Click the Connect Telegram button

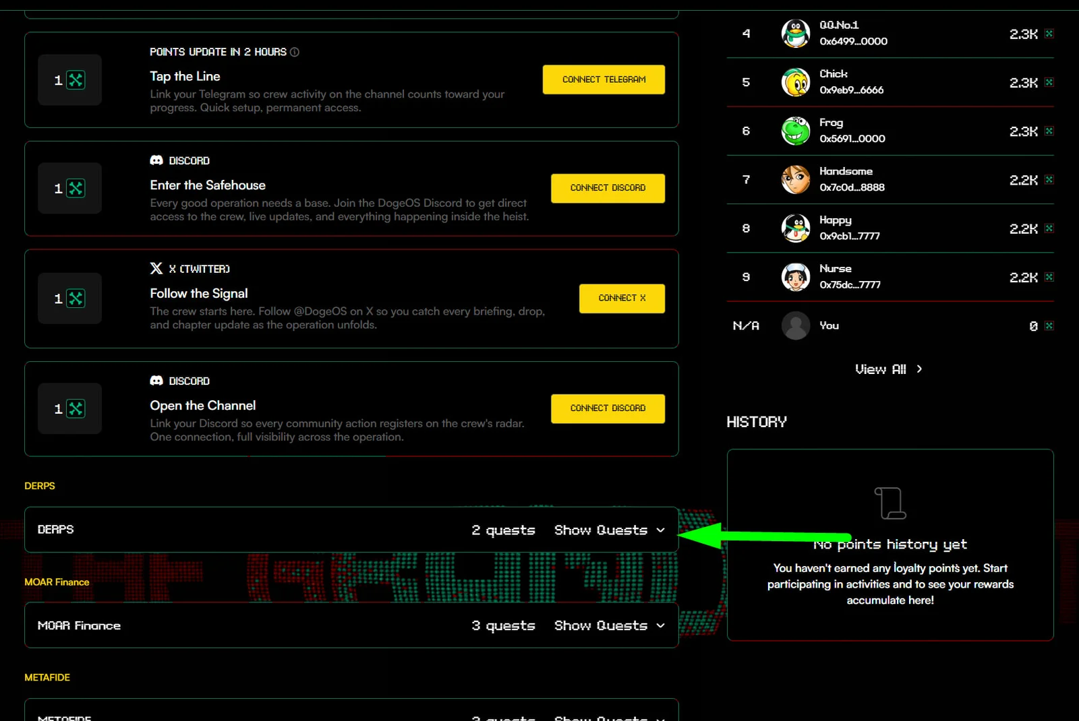coord(604,80)
